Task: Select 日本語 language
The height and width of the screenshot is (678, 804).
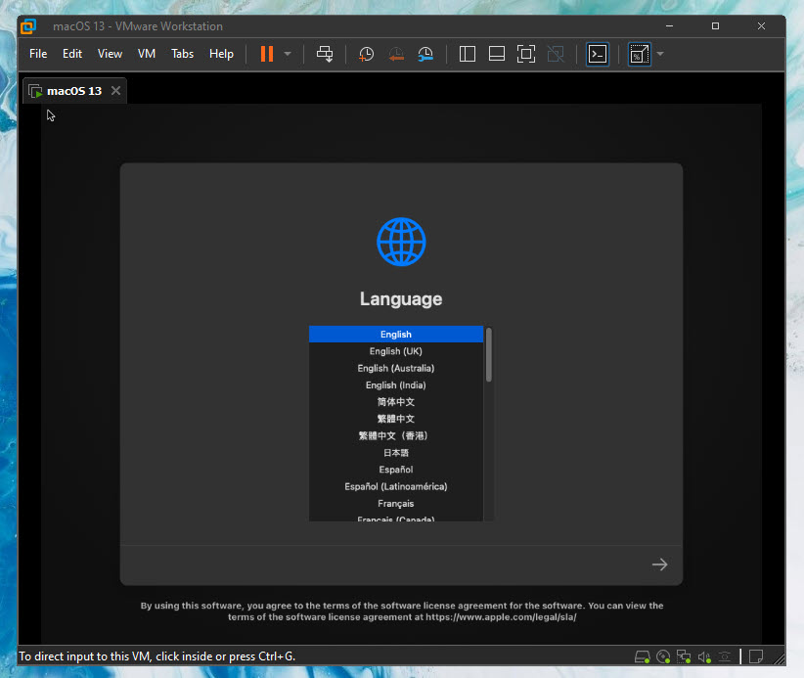Action: coord(396,453)
